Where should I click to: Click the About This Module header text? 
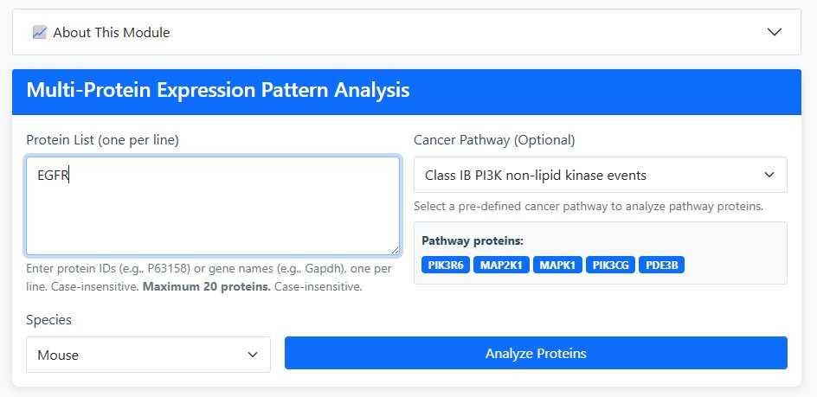pyautogui.click(x=112, y=33)
